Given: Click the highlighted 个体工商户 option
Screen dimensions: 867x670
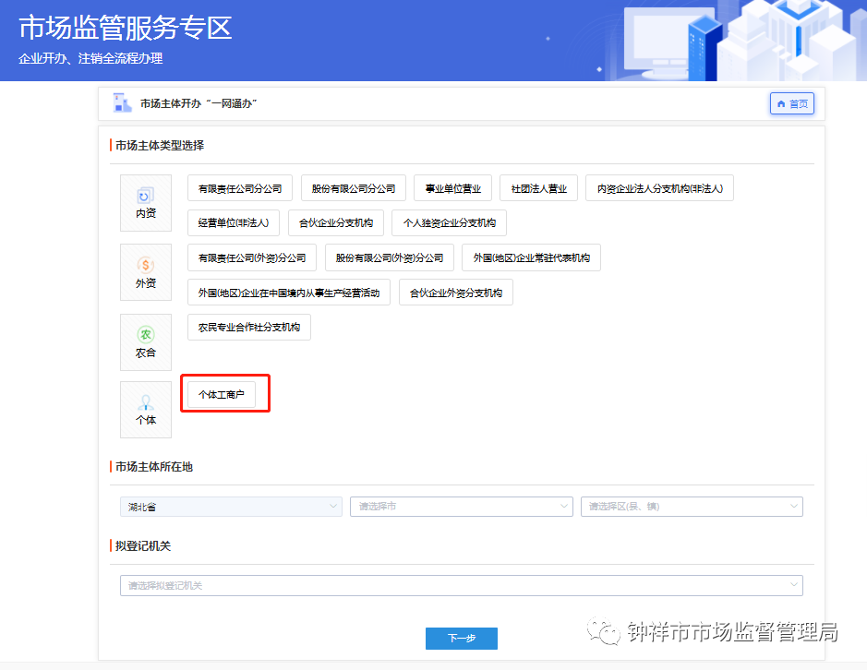Looking at the screenshot, I should [224, 393].
